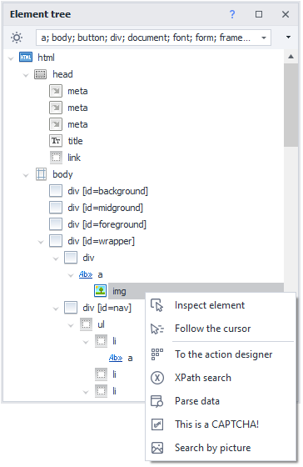Click the Search by picture icon

tap(157, 448)
